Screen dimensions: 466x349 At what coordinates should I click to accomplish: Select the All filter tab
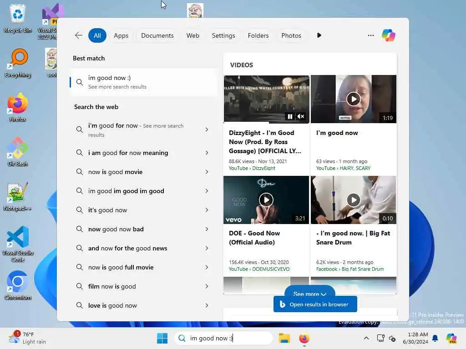coord(97,35)
